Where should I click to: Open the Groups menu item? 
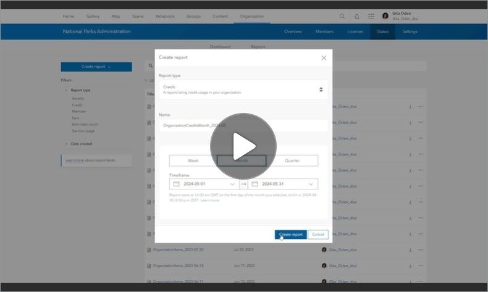(x=193, y=16)
